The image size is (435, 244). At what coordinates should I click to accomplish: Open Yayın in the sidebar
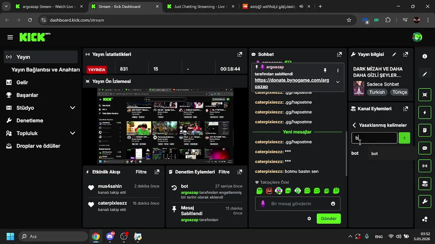pyautogui.click(x=41, y=57)
